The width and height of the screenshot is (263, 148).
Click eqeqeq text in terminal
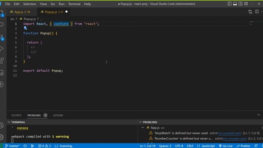[23, 128]
